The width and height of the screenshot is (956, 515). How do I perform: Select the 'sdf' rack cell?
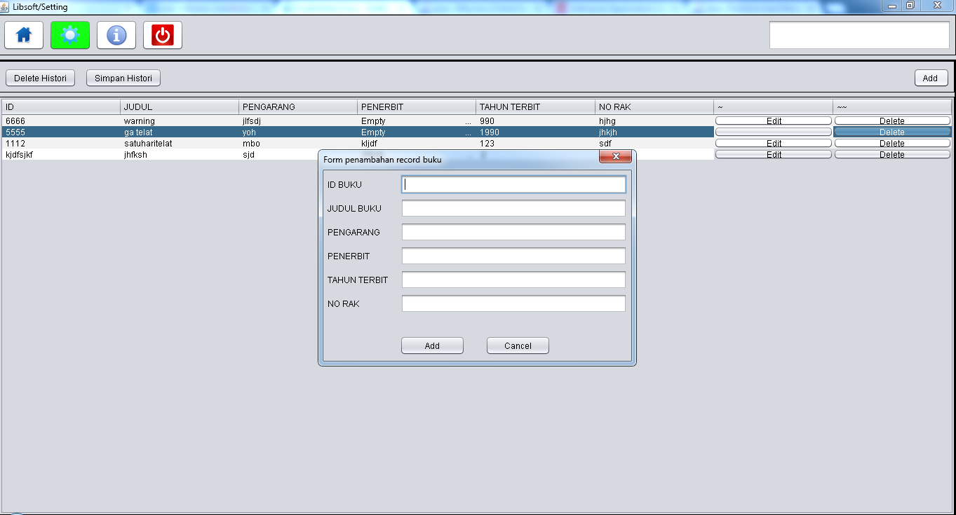[654, 143]
